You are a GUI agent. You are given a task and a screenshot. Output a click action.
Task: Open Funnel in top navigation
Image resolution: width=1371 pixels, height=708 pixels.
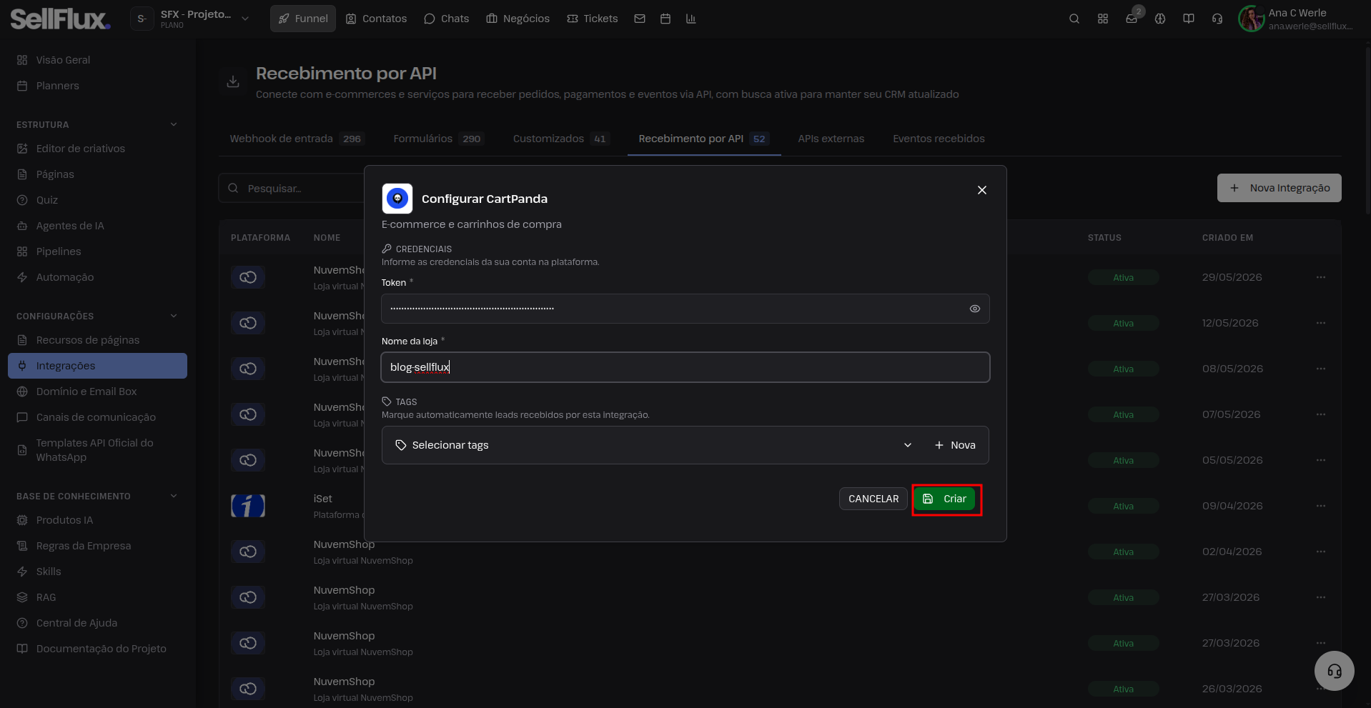point(303,19)
